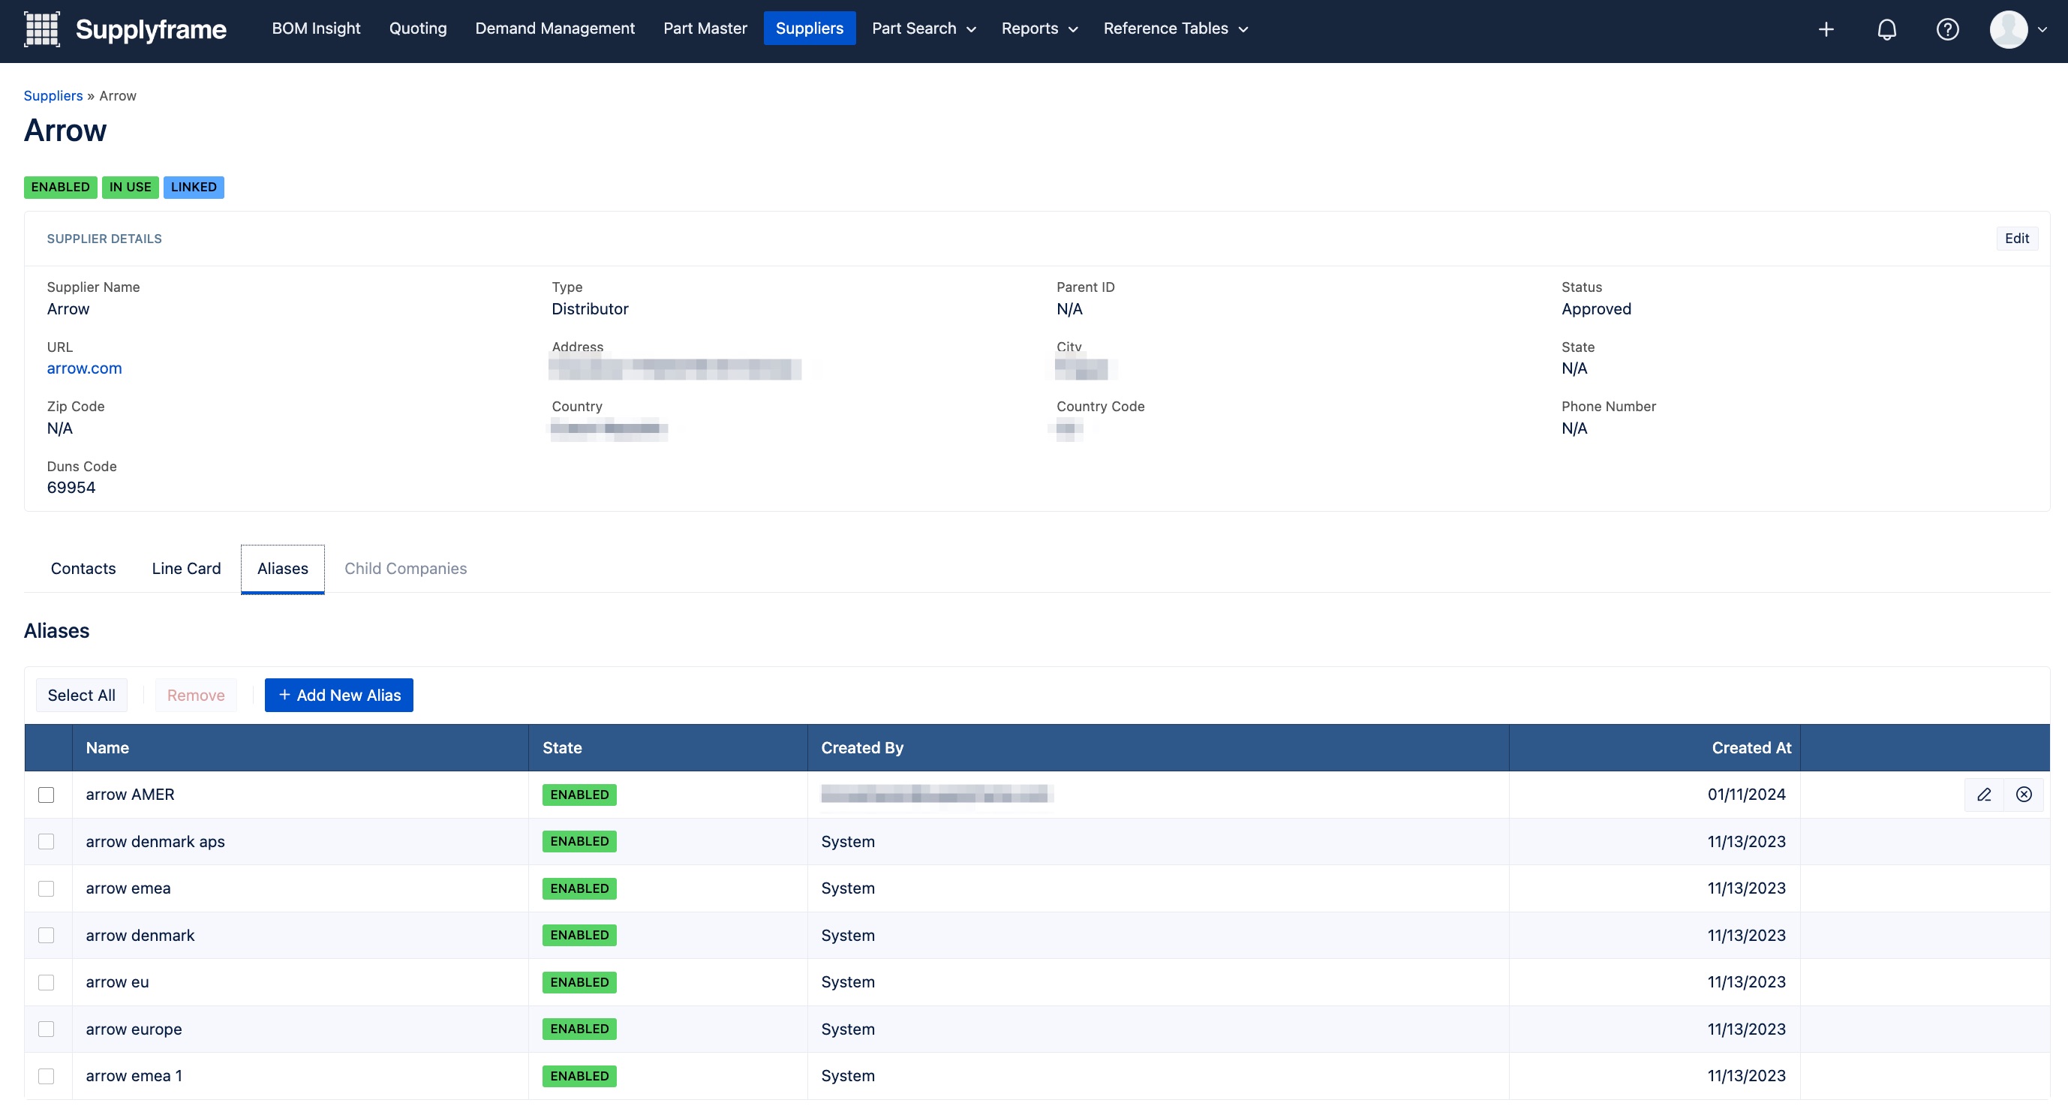Click the Supplyframe brand name

[x=151, y=30]
